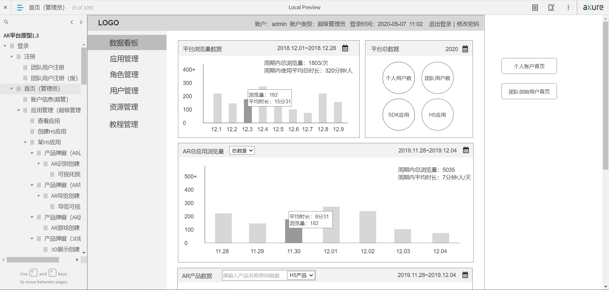Viewport: 609px width, 290px height.
Task: Open calendar icon next to 2020 in 平台总数据
Action: click(465, 49)
